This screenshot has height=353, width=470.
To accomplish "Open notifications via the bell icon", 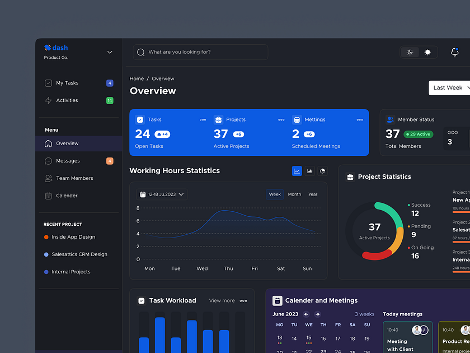I will tap(454, 52).
